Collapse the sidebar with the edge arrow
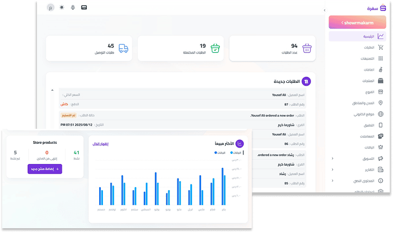 [x=325, y=11]
